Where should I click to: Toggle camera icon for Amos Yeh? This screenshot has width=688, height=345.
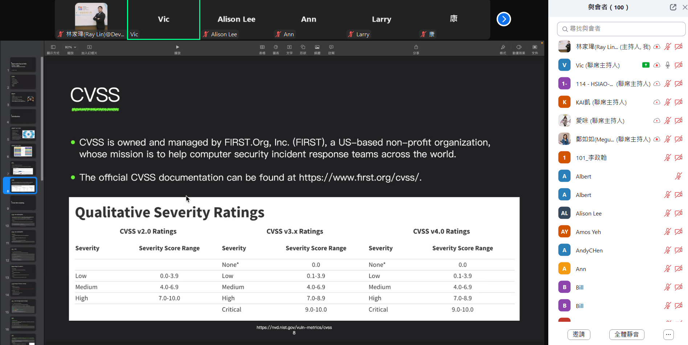678,232
